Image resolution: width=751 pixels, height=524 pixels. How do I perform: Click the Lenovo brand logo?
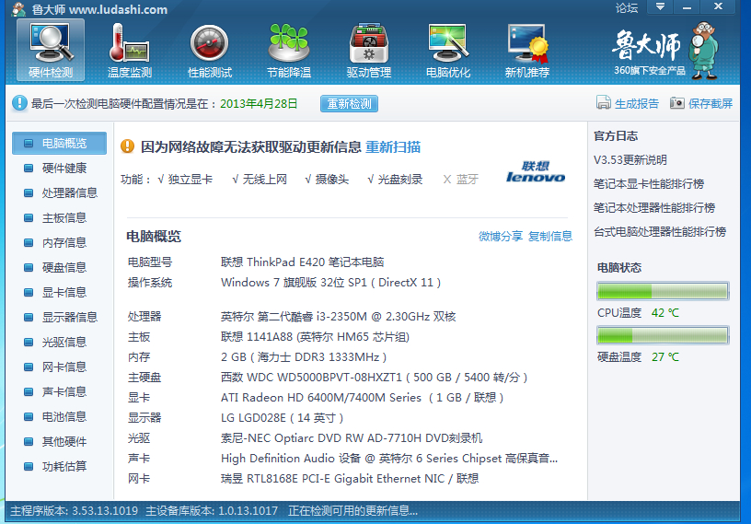coord(536,171)
